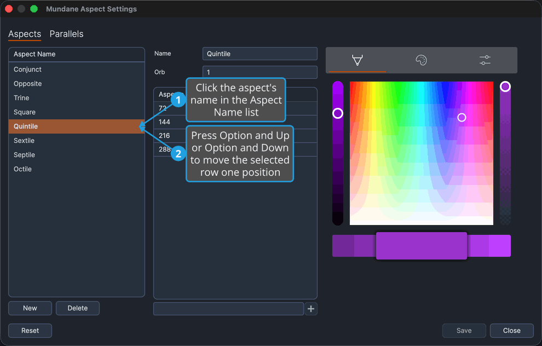The height and width of the screenshot is (346, 542).
Task: Select the Opposite aspect row
Action: pos(77,84)
